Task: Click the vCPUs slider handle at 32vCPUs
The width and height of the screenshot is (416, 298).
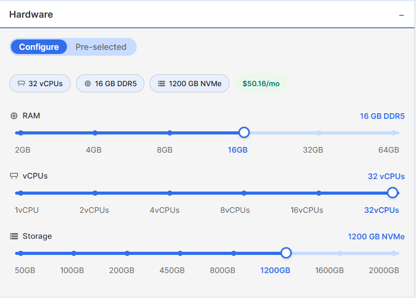Action: tap(393, 193)
